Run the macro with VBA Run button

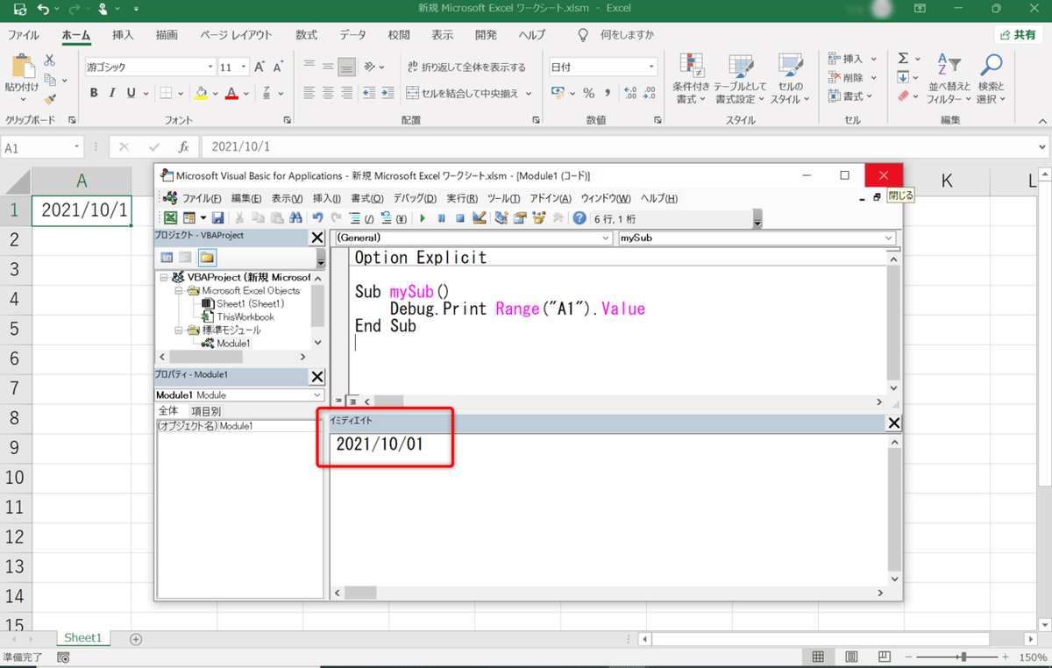coord(423,218)
